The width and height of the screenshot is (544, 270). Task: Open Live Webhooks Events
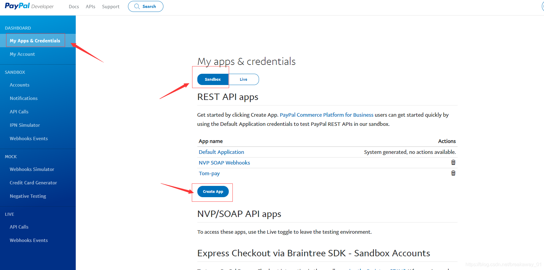coord(29,240)
